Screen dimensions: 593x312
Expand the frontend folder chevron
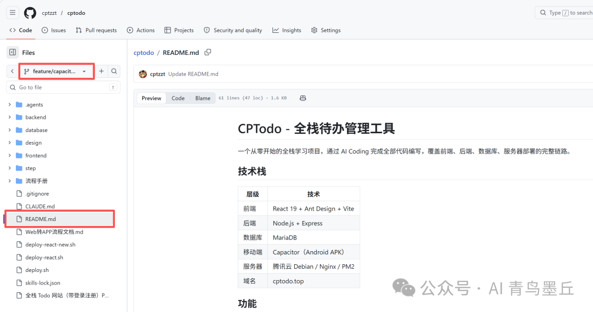(9, 156)
